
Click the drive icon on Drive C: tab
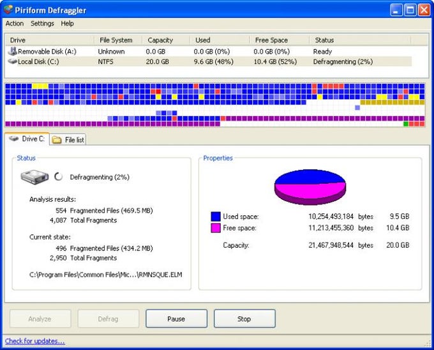click(x=13, y=139)
